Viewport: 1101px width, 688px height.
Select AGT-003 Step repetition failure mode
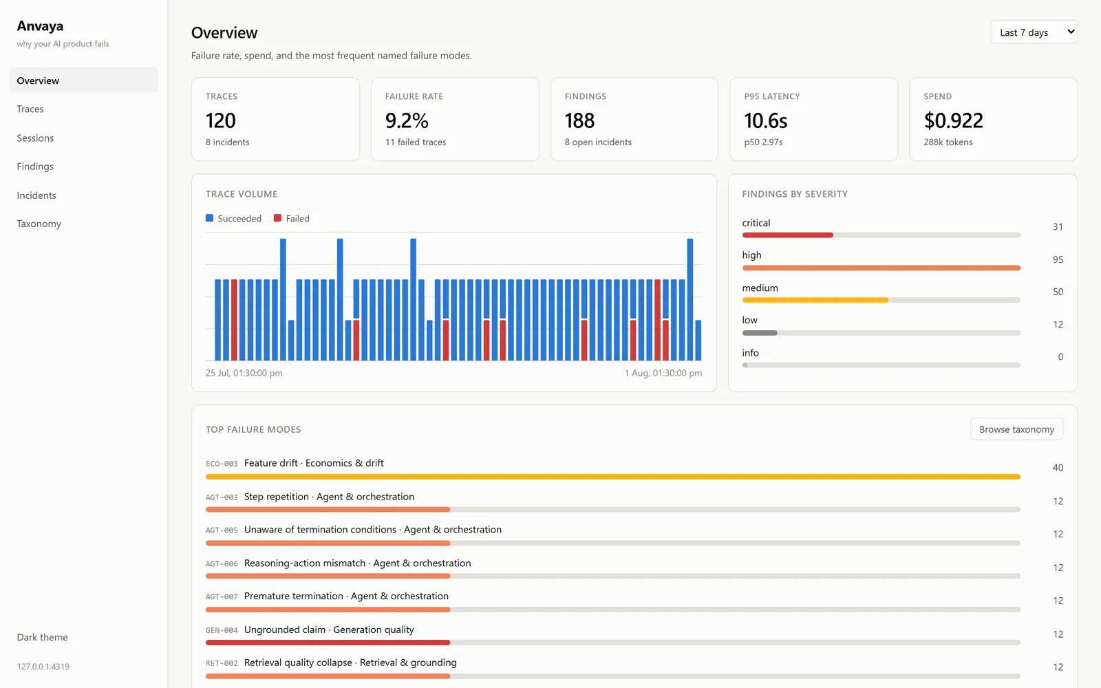point(634,502)
